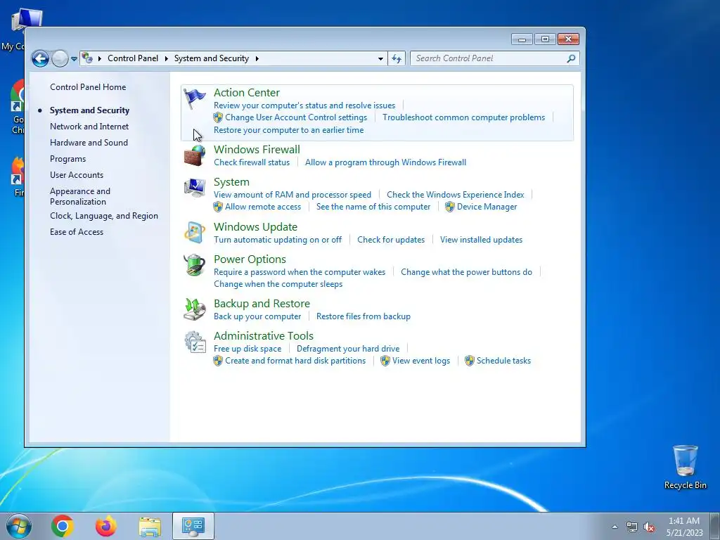Viewport: 720px width, 540px height.
Task: Click Review your computer's status and resolve issues
Action: click(304, 105)
